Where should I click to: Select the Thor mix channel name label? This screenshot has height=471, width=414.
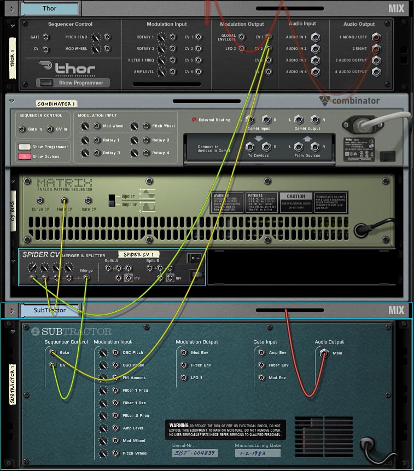point(50,8)
